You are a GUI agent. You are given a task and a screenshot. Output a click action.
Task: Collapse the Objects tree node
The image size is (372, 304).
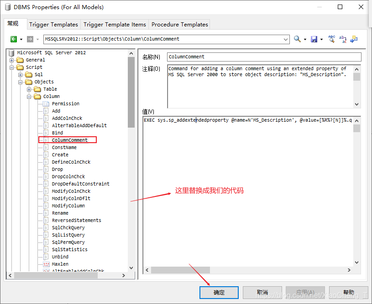[x=20, y=82]
